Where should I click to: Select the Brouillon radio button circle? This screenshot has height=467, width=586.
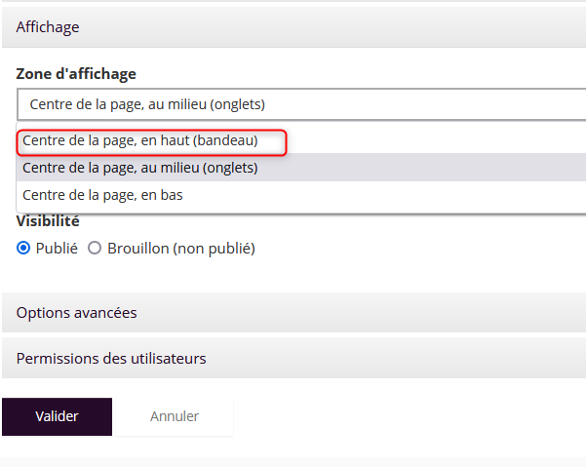95,249
